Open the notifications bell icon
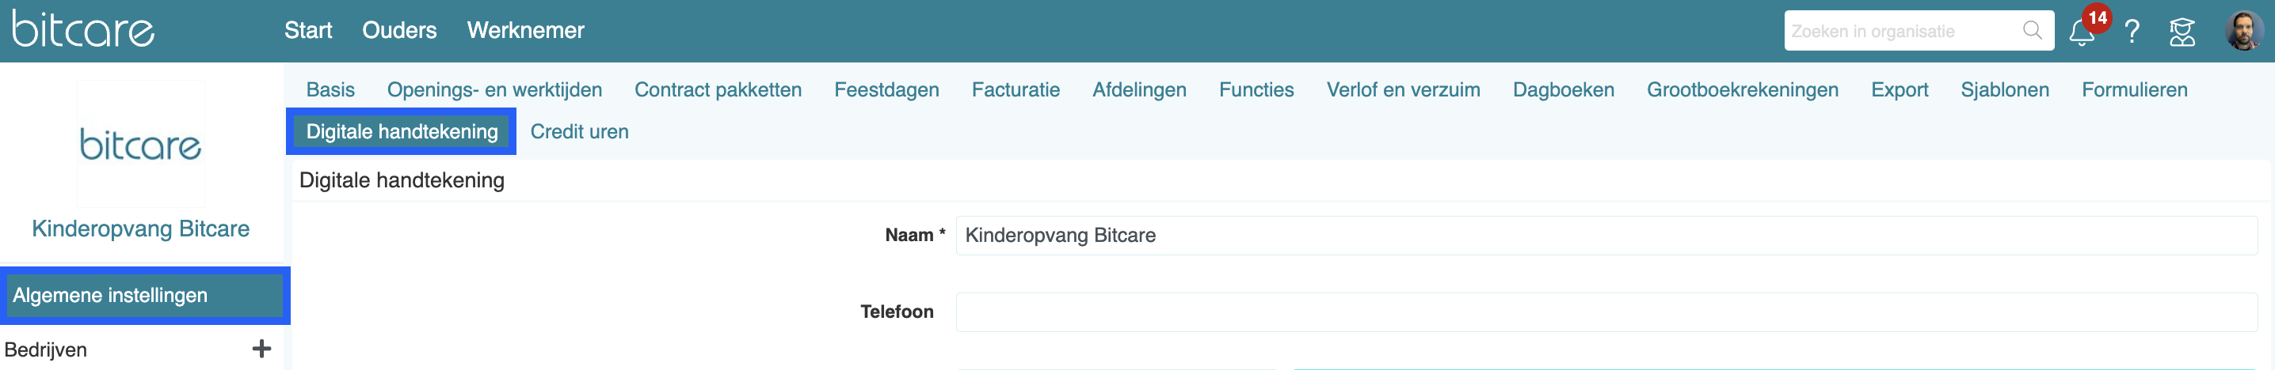Viewport: 2275px width, 370px height. click(x=2082, y=33)
